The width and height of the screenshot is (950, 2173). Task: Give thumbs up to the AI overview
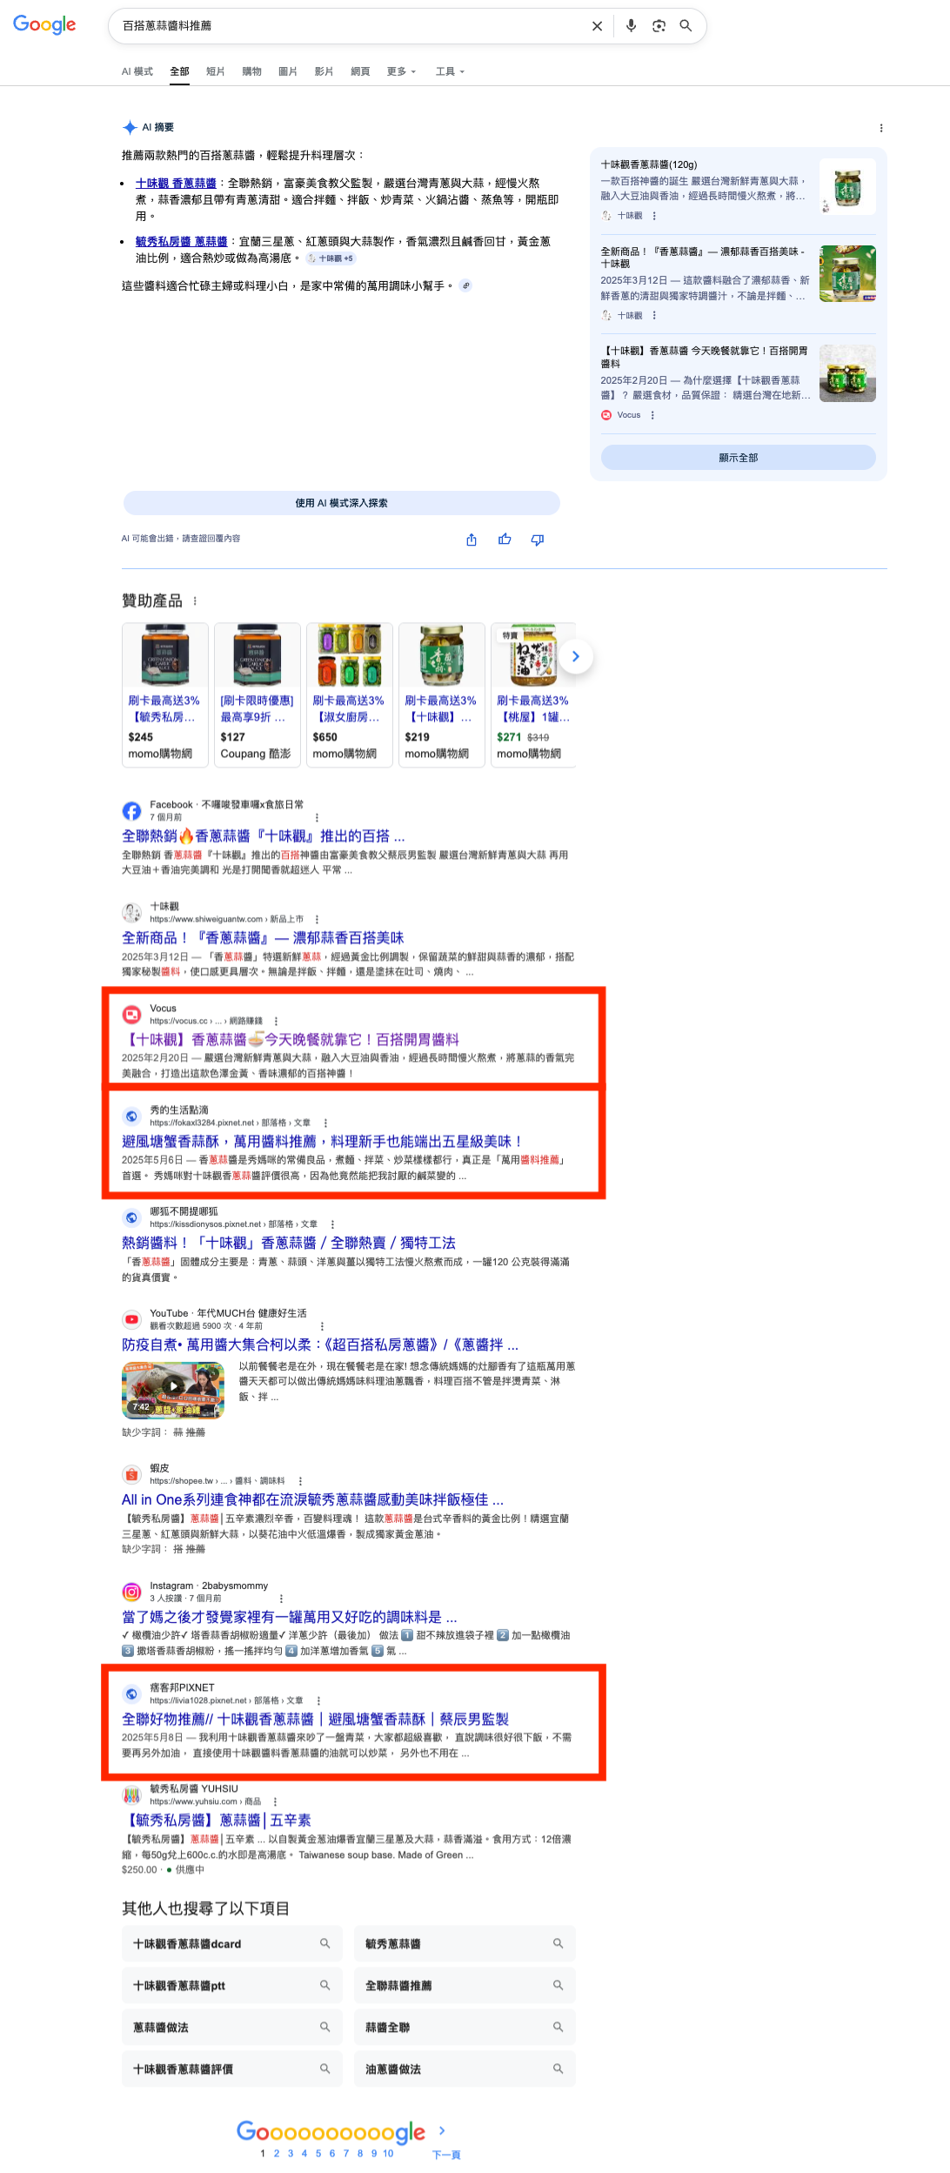pyautogui.click(x=505, y=540)
